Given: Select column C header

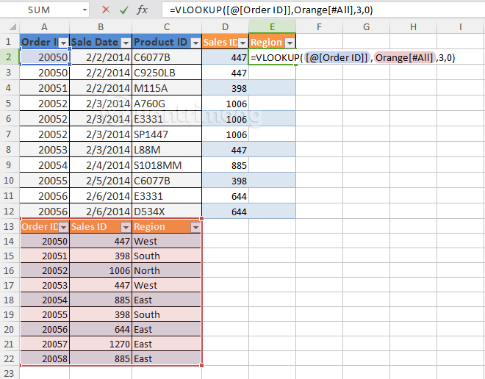Looking at the screenshot, I should tap(167, 27).
